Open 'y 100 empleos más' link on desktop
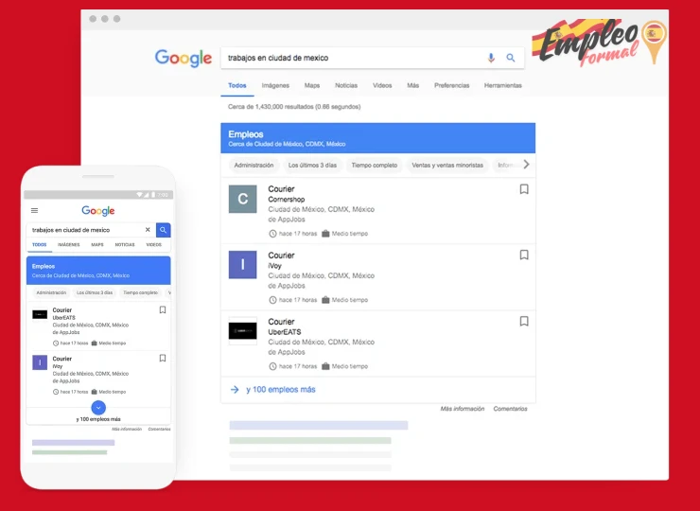This screenshot has width=700, height=511. point(281,390)
